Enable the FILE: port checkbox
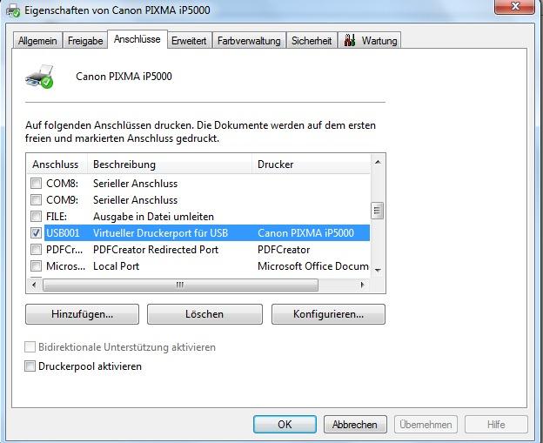The height and width of the screenshot is (443, 543). click(36, 216)
